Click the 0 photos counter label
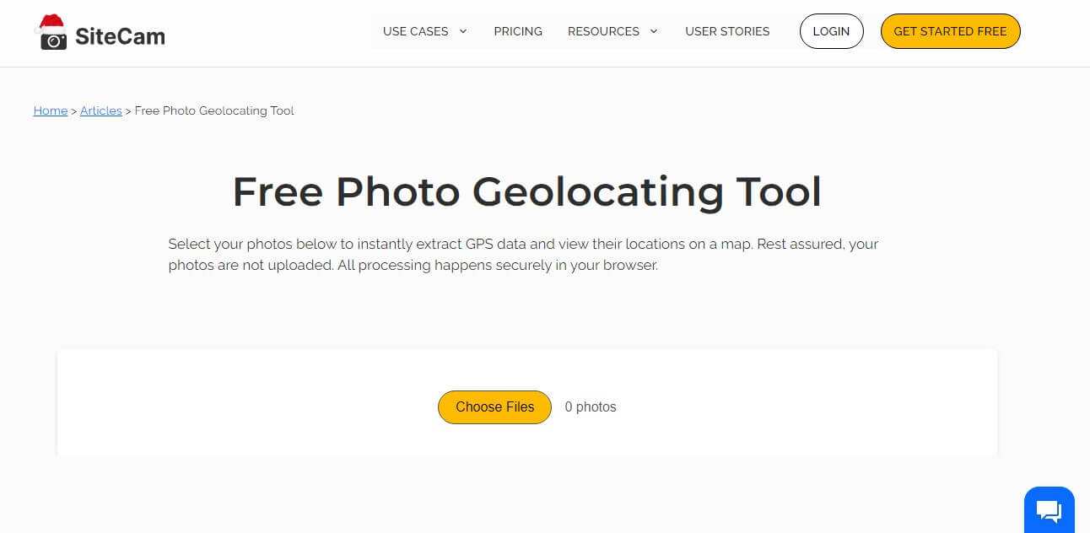This screenshot has width=1090, height=533. pyautogui.click(x=591, y=406)
